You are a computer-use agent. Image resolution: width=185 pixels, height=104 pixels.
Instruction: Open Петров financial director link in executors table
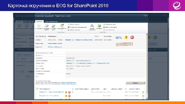point(51,92)
